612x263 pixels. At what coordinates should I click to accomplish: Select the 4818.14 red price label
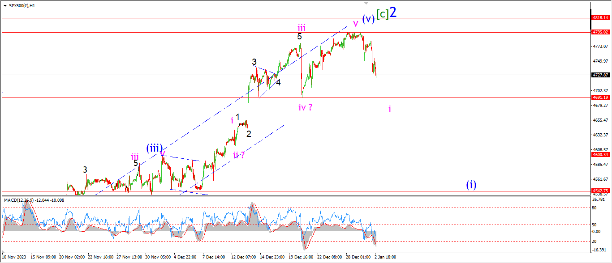click(599, 18)
